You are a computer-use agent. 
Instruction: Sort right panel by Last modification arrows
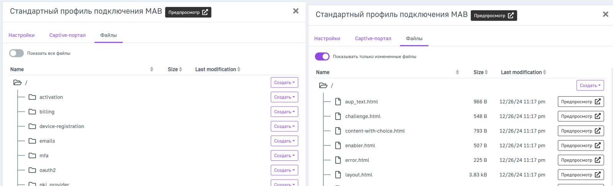pos(544,72)
